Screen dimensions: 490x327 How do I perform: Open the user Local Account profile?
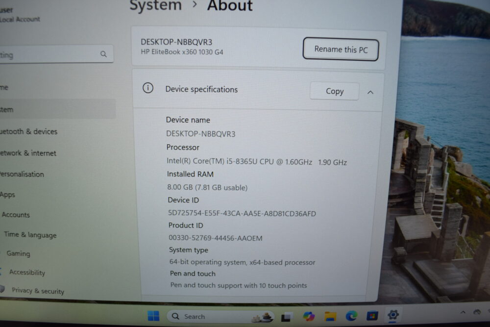click(20, 15)
